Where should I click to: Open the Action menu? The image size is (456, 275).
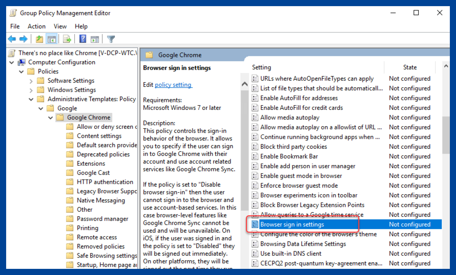click(x=36, y=26)
